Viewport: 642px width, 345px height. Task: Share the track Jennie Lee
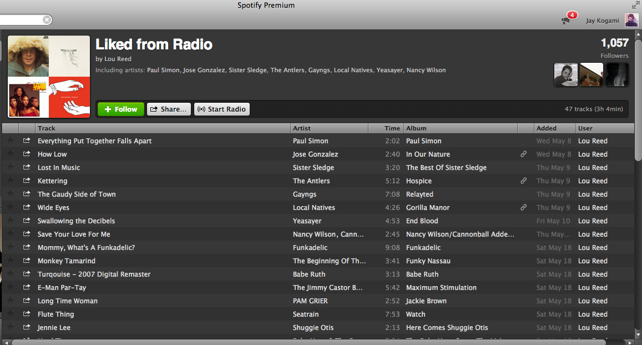pos(27,327)
